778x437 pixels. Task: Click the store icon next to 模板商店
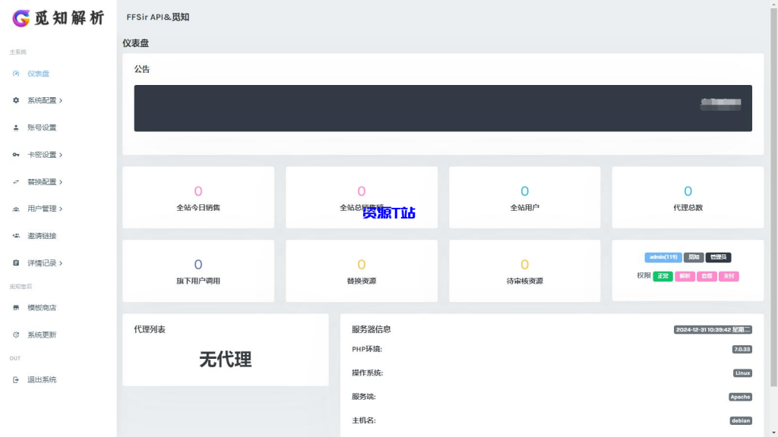click(x=16, y=307)
